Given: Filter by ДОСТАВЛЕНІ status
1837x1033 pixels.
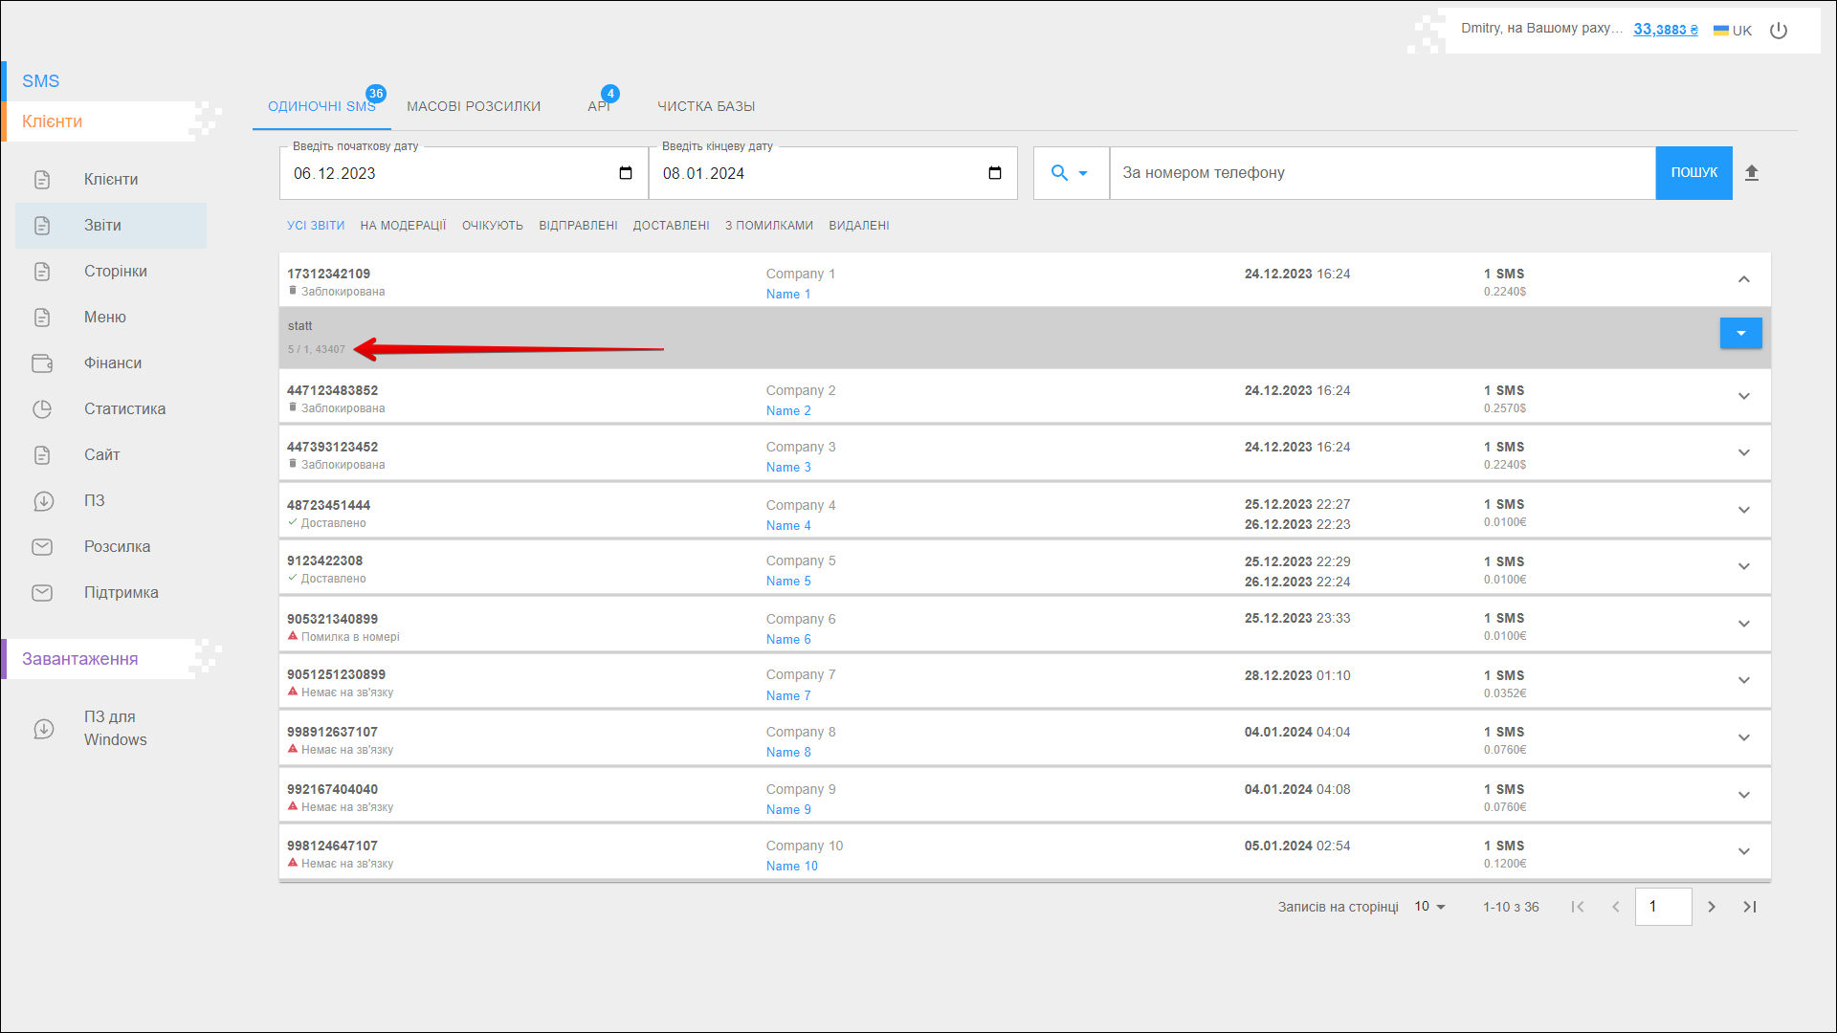Looking at the screenshot, I should point(671,226).
